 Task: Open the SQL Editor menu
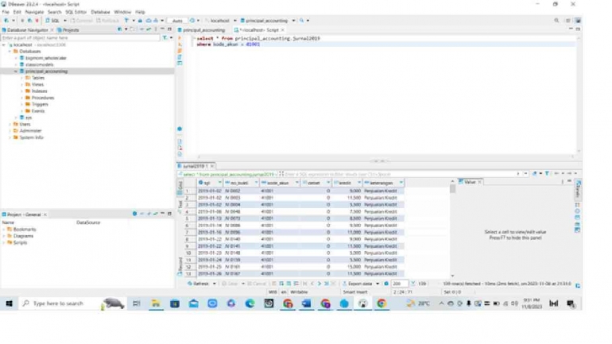point(76,12)
